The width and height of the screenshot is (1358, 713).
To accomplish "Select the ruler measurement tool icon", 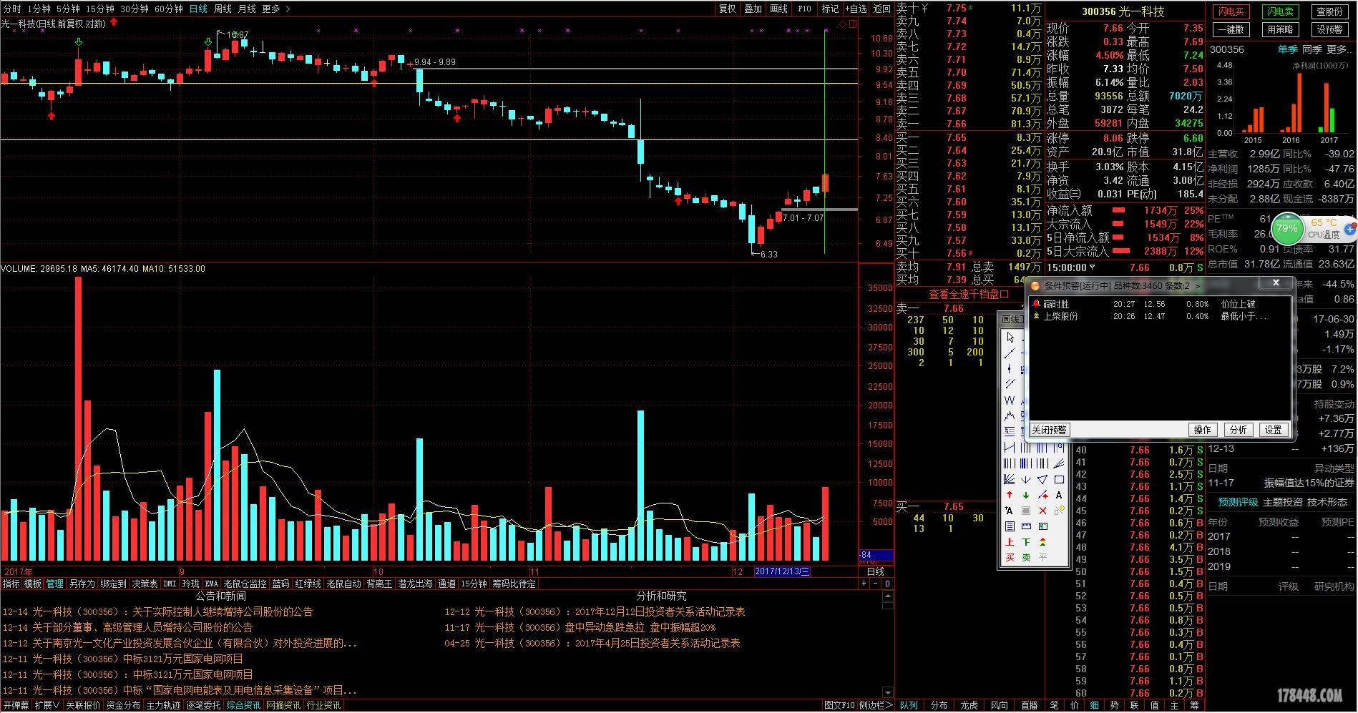I will coord(1026,526).
